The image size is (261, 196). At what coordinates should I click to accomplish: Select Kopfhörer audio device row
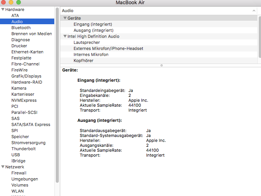tap(83, 61)
